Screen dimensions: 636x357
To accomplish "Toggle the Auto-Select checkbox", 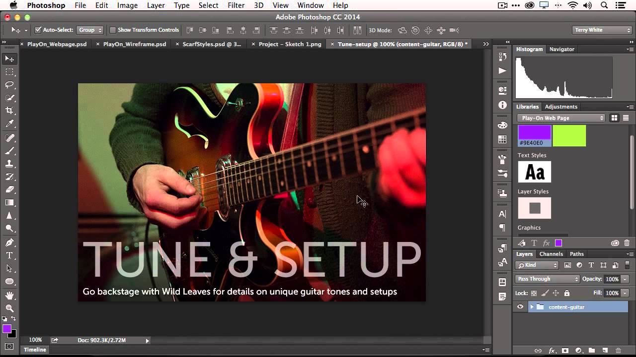I will [38, 30].
